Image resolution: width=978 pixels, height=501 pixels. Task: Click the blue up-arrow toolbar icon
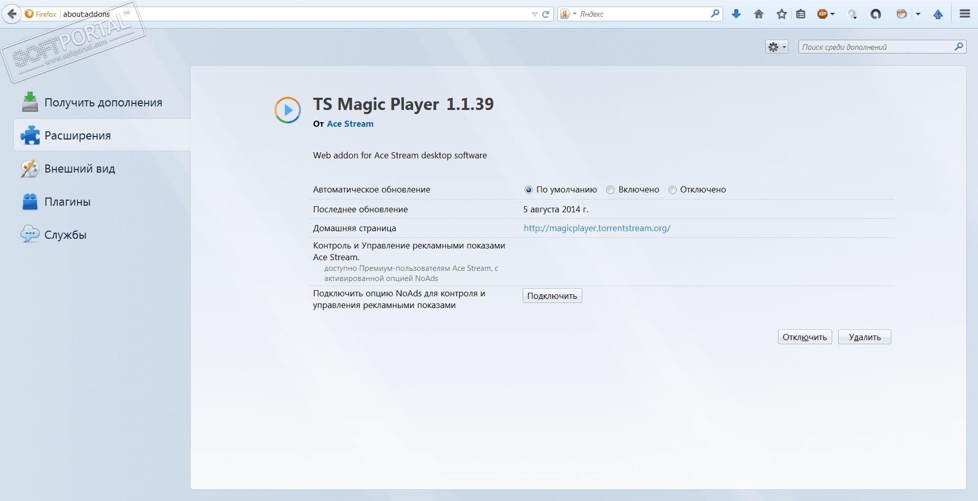pos(938,14)
